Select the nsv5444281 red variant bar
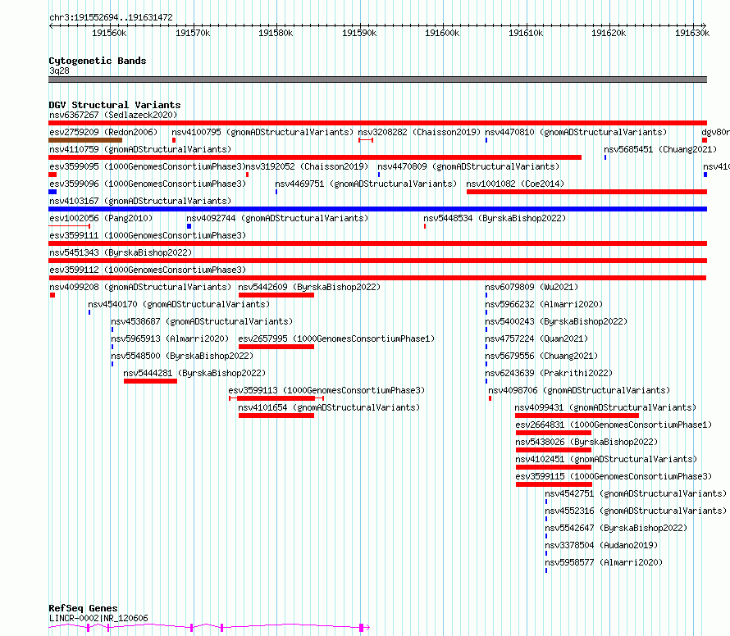This screenshot has width=730, height=636. click(150, 381)
